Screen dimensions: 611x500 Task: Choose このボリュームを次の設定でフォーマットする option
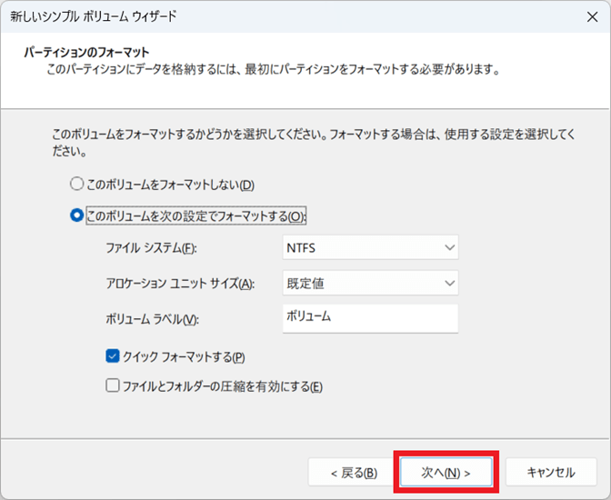76,216
